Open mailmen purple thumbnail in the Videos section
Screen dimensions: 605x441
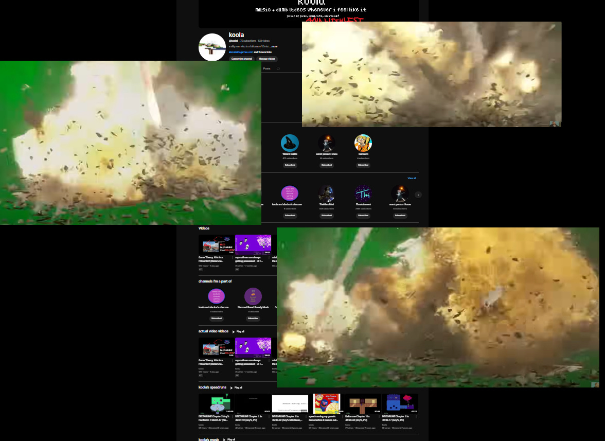tap(253, 244)
